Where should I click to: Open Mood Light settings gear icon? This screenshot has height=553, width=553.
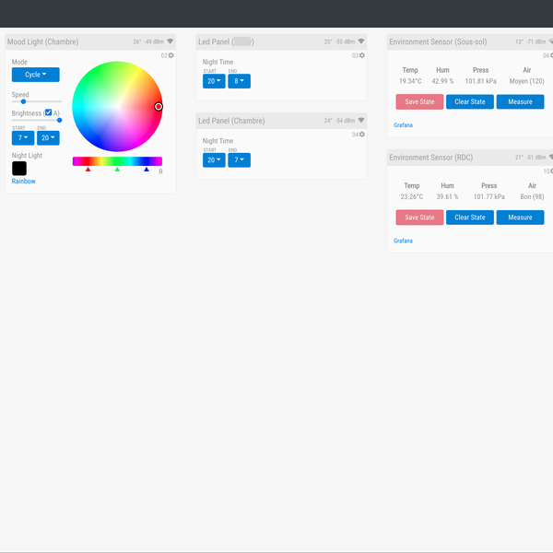click(x=171, y=56)
